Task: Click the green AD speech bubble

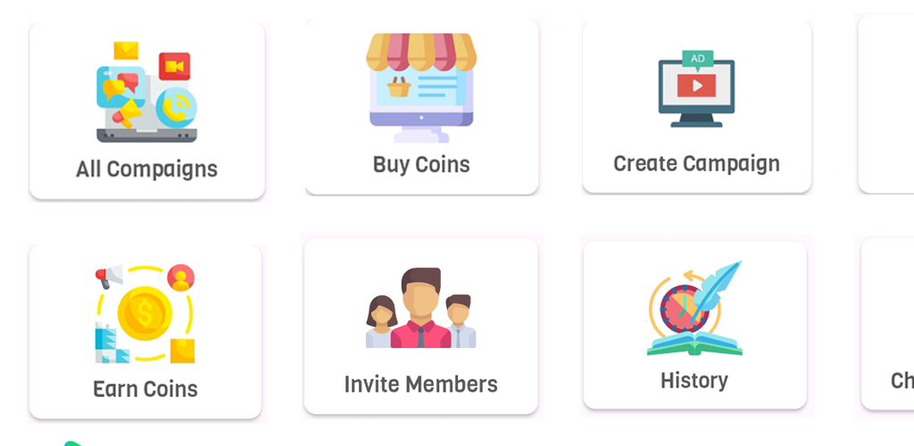Action: [x=698, y=60]
